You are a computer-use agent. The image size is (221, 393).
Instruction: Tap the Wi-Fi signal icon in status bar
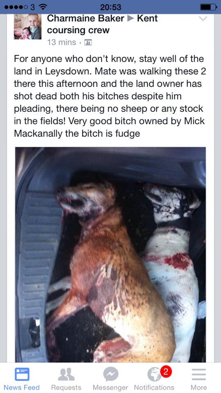pos(43,7)
